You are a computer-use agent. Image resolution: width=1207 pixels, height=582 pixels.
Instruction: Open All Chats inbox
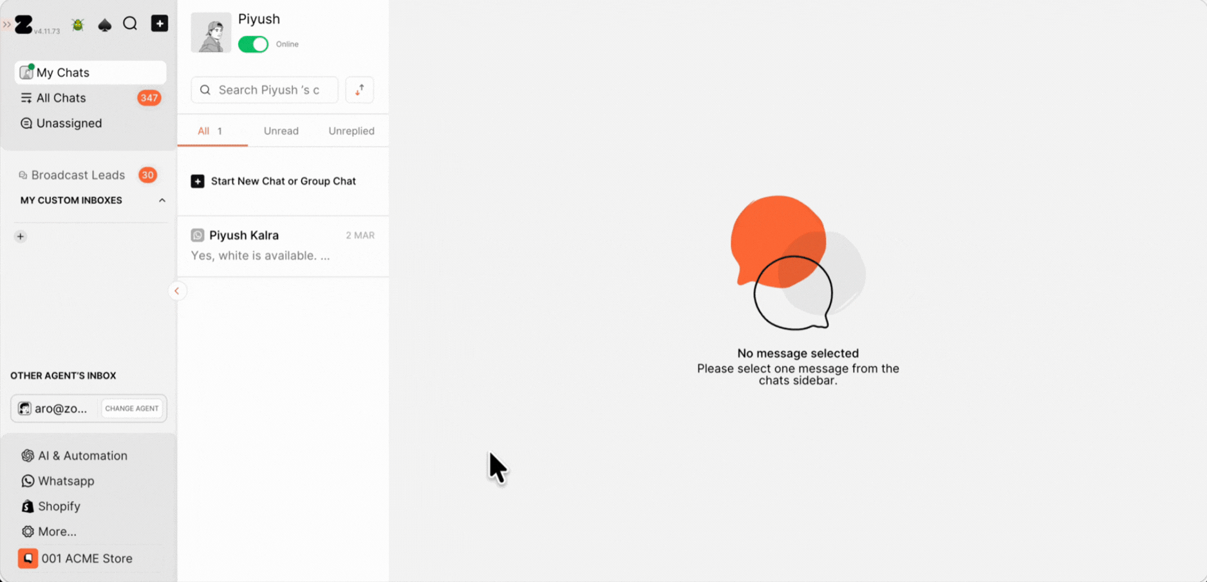[90, 98]
